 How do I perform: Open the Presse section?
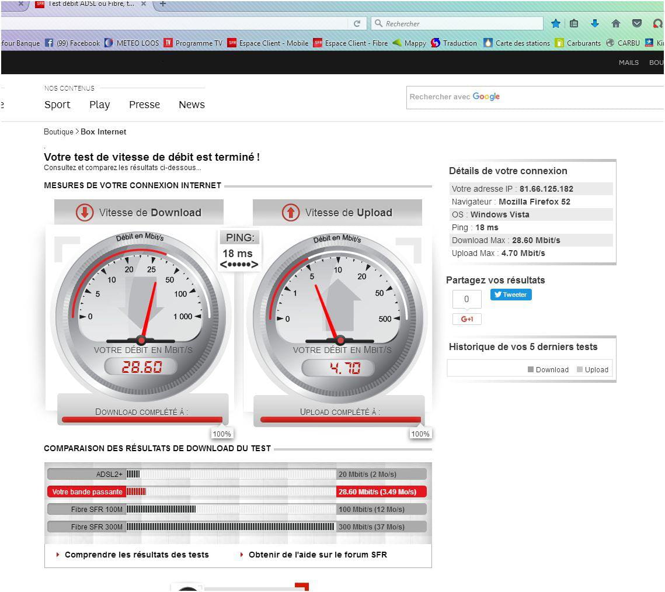coord(145,105)
